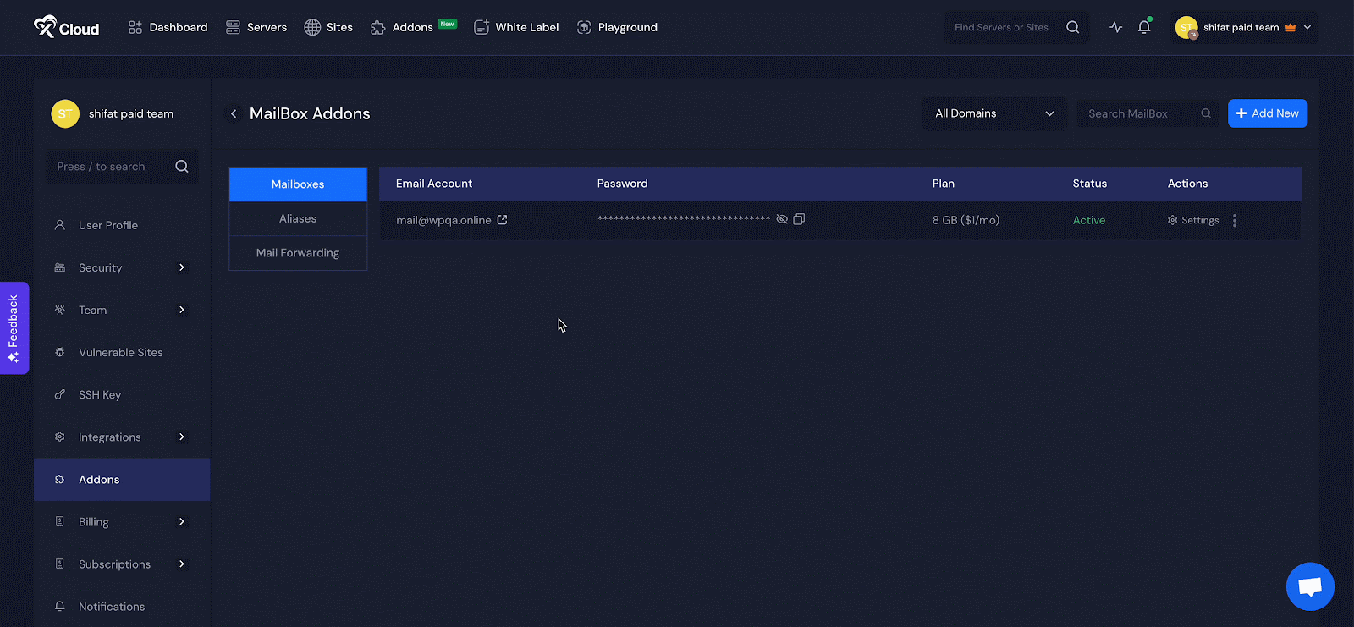Click the Add New button

pos(1267,113)
